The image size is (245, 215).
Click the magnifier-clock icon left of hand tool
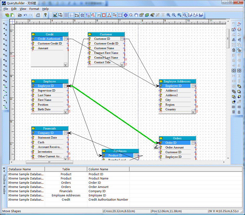click(x=131, y=15)
